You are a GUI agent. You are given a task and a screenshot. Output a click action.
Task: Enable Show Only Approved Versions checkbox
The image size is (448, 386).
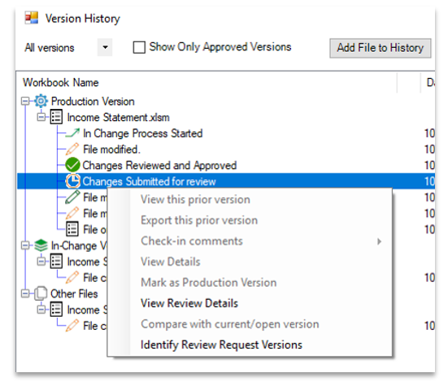click(x=139, y=47)
